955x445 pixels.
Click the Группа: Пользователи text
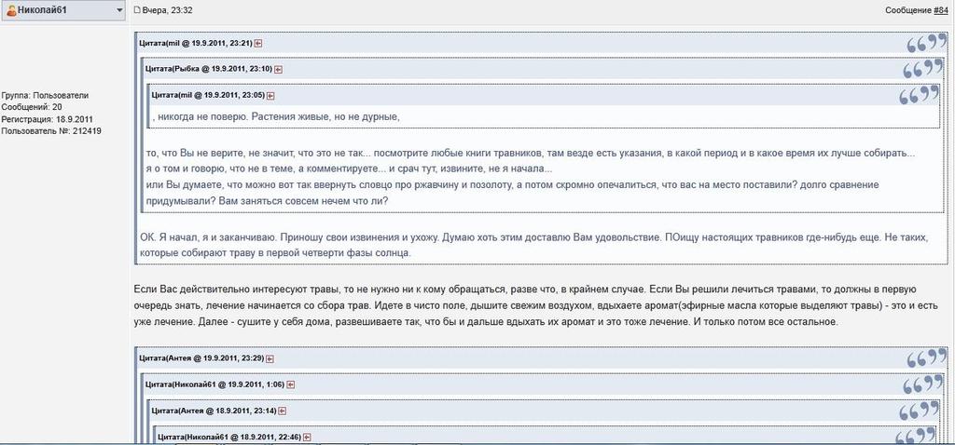tap(45, 95)
